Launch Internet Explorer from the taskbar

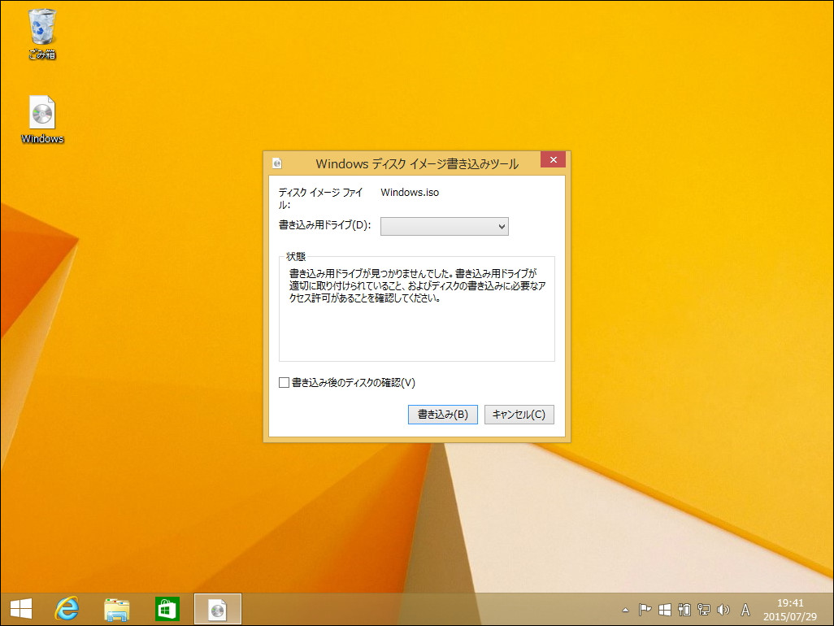(67, 608)
